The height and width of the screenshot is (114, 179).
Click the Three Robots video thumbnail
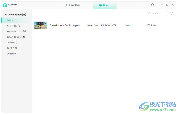click(41, 25)
